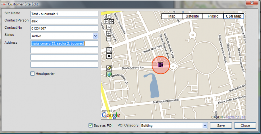Switch to Hybrid view

[x=213, y=16]
